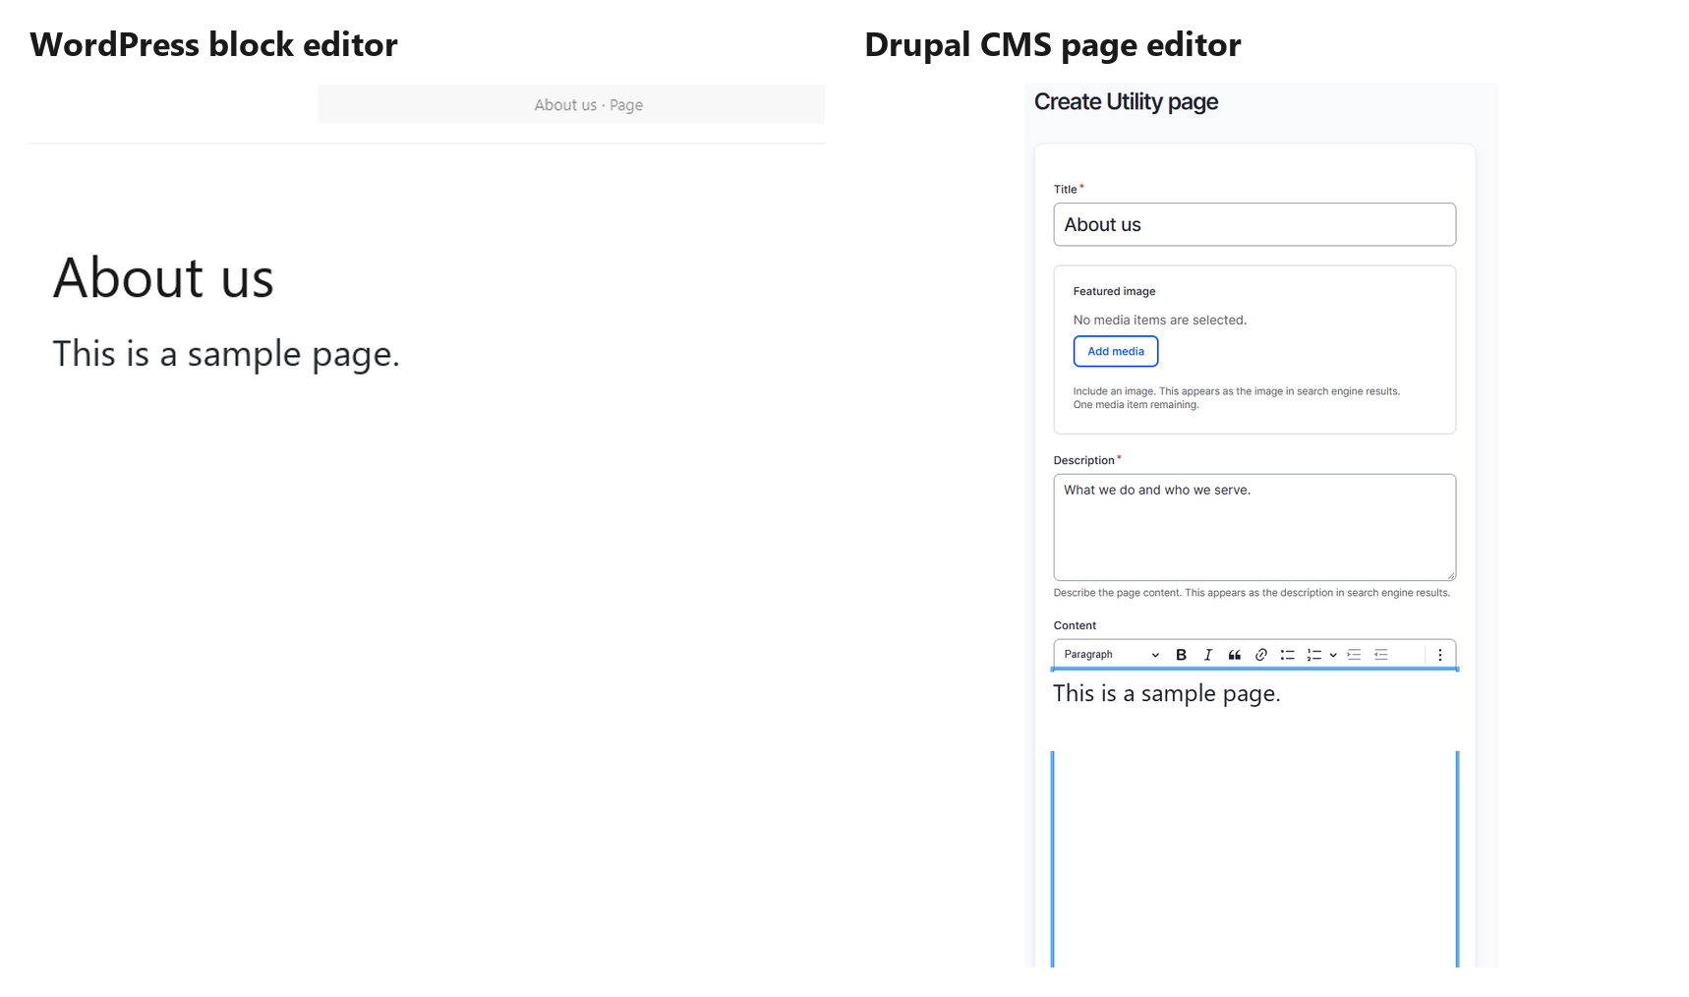The width and height of the screenshot is (1689, 997).
Task: Click the 'Describe the page content' help text
Action: (x=1252, y=593)
